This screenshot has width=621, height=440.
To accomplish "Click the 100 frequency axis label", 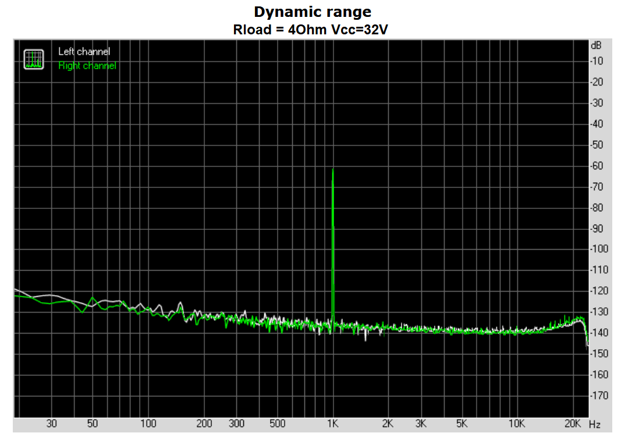I will coord(148,424).
